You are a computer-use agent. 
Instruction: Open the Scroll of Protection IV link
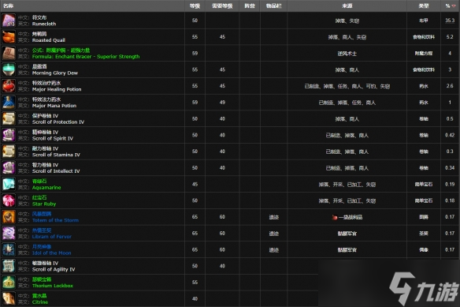[x=58, y=122]
